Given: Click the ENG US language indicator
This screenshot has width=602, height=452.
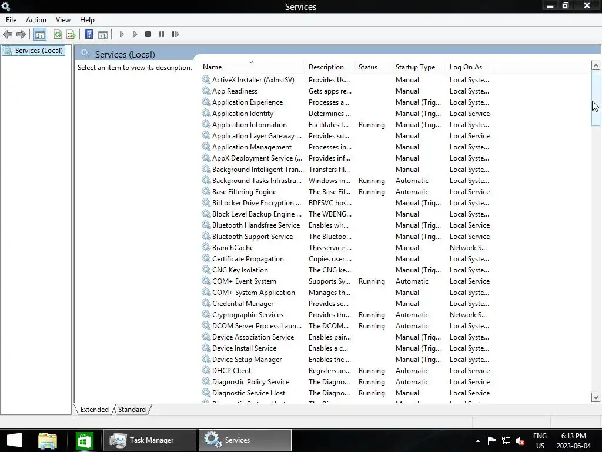Looking at the screenshot, I should (540, 440).
